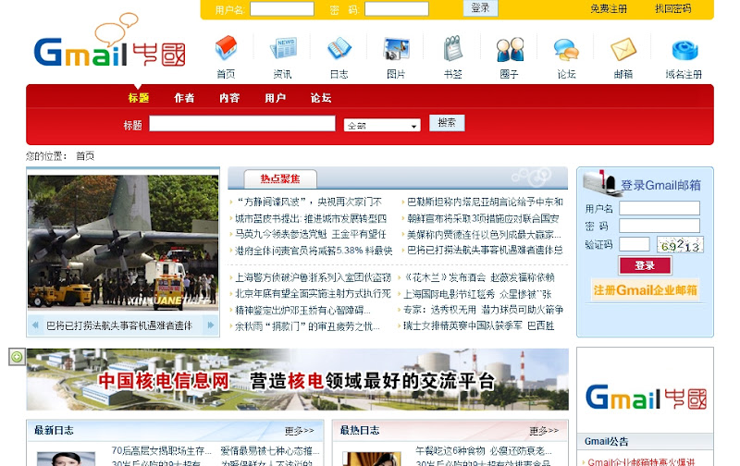
Task: Select the 标题 search tab
Action: (138, 98)
